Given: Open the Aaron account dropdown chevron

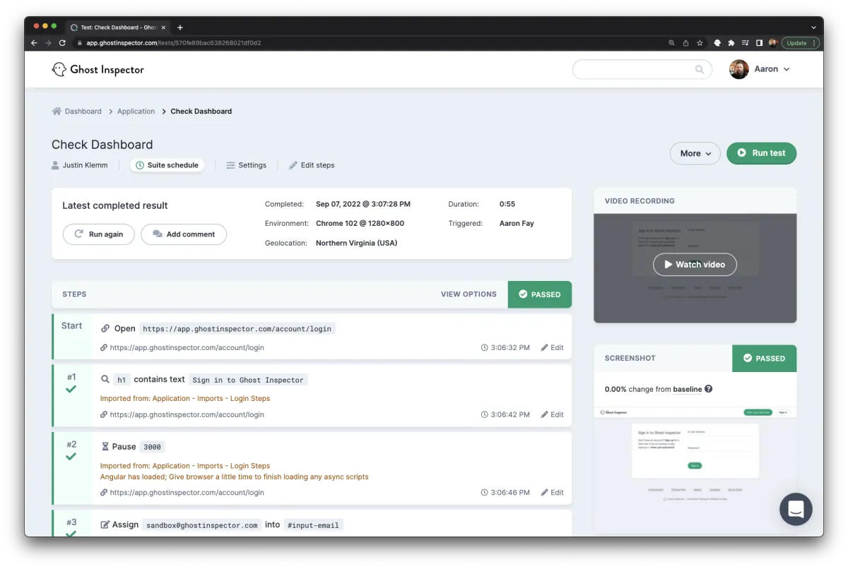Looking at the screenshot, I should click(787, 69).
